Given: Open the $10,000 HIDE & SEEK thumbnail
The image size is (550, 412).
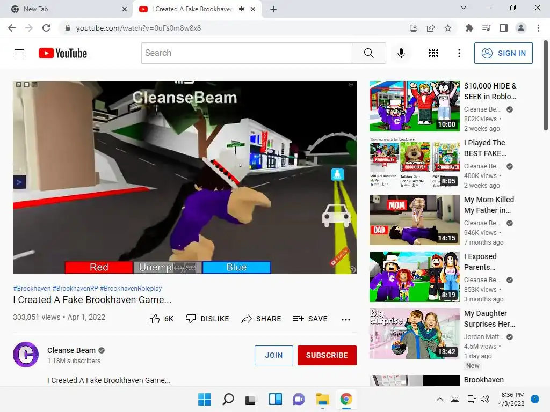Looking at the screenshot, I should click(414, 106).
